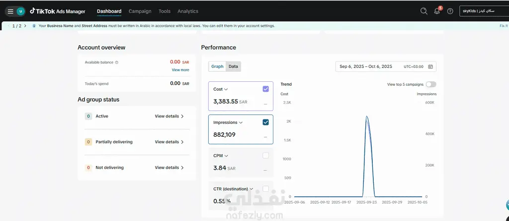Go to next notice arrow in banner
Image resolution: width=509 pixels, height=221 pixels.
(25, 26)
